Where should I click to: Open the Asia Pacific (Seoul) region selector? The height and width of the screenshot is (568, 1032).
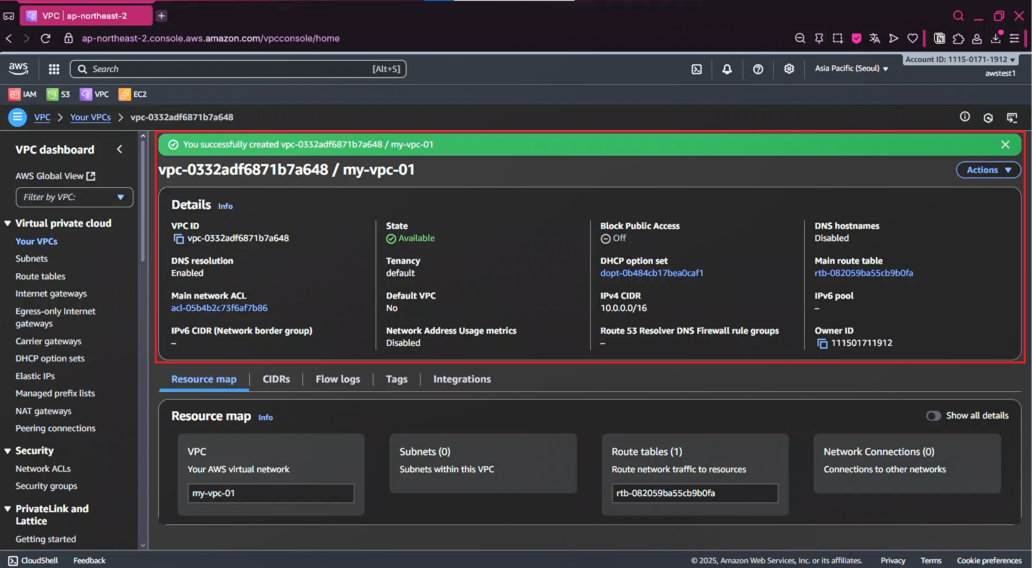tap(851, 69)
